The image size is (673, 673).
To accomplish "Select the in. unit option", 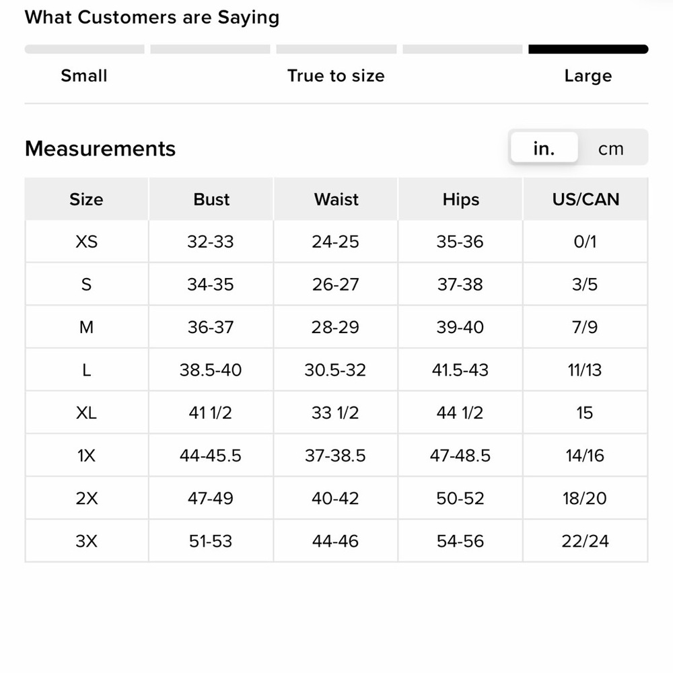I will click(x=544, y=147).
